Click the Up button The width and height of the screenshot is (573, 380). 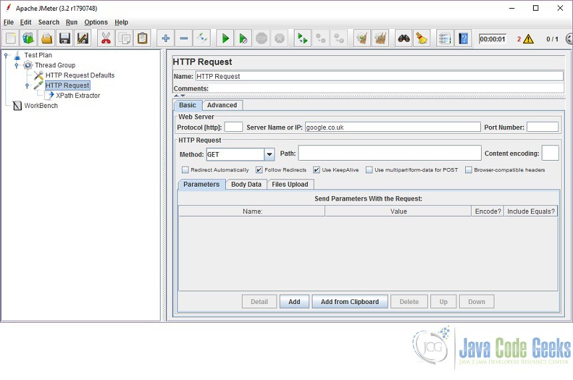pos(443,302)
